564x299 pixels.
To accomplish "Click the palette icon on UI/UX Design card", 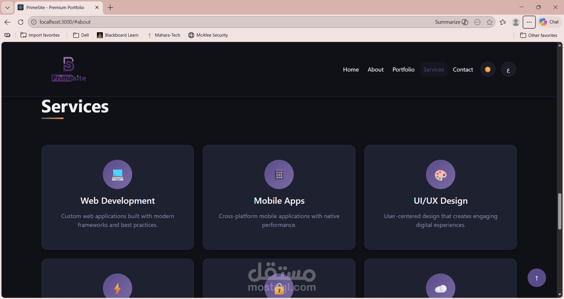I will (441, 174).
